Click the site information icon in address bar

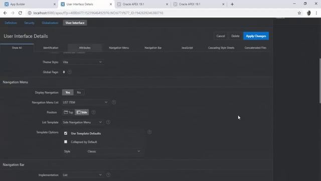click(30, 13)
